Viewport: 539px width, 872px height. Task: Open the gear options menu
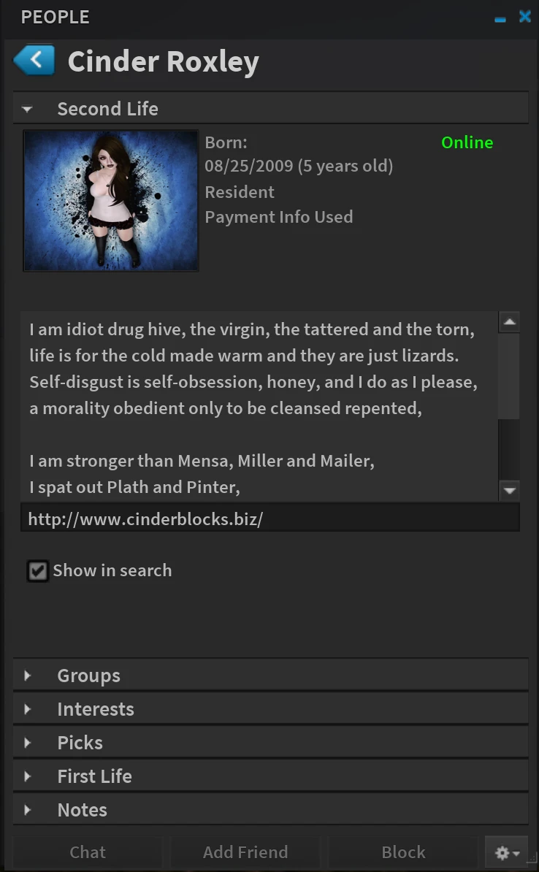point(507,852)
